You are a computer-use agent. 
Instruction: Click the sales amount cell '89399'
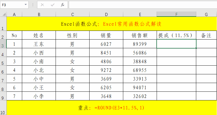click(140, 44)
